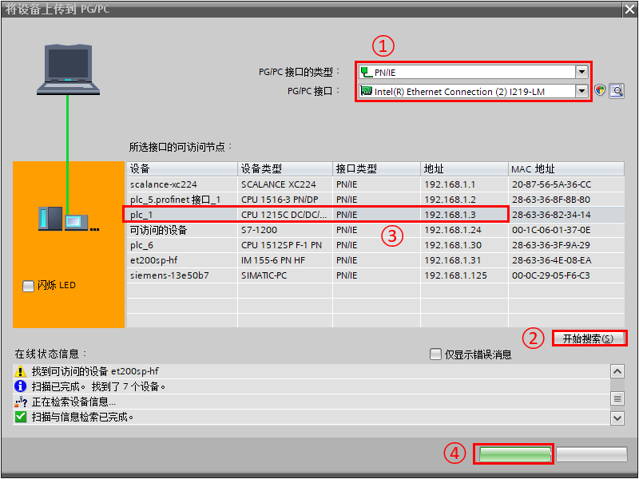The width and height of the screenshot is (639, 479).
Task: Click the PN/IE green network icon
Action: click(367, 72)
